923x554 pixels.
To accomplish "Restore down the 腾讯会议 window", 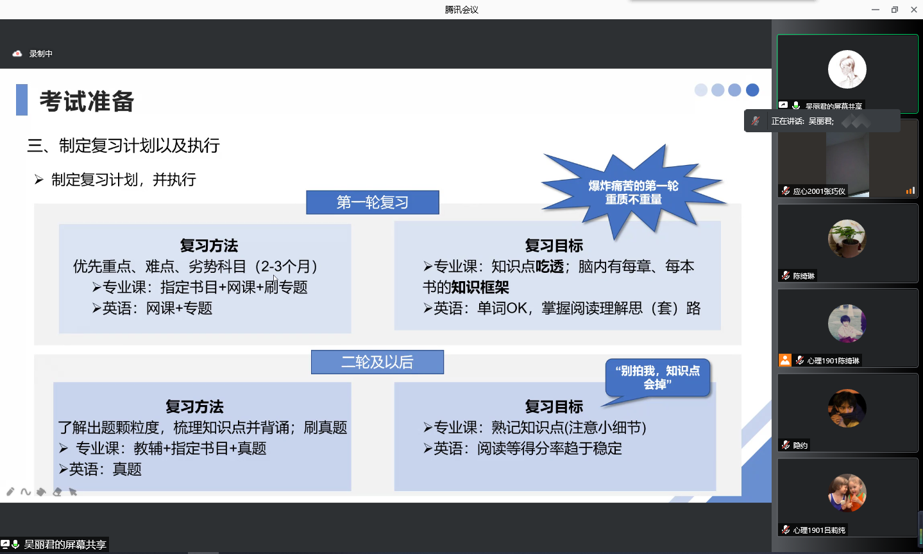I will click(x=895, y=10).
